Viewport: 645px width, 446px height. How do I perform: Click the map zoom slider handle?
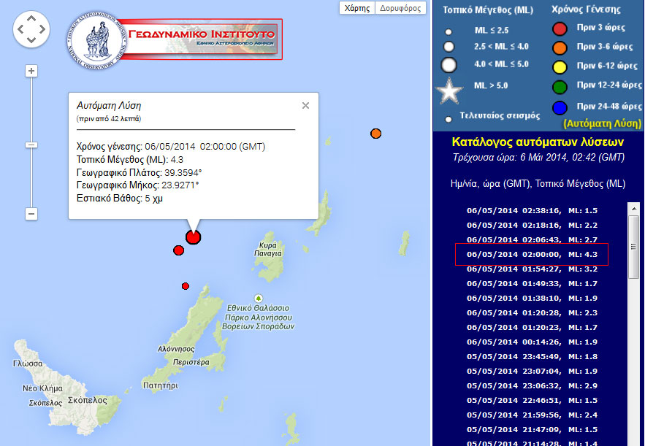tap(31, 145)
